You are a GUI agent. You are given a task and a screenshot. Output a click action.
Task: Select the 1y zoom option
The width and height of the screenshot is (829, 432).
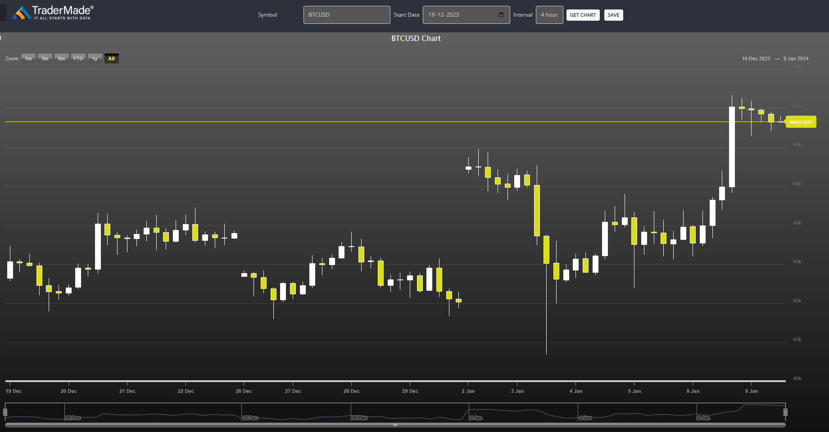click(95, 58)
